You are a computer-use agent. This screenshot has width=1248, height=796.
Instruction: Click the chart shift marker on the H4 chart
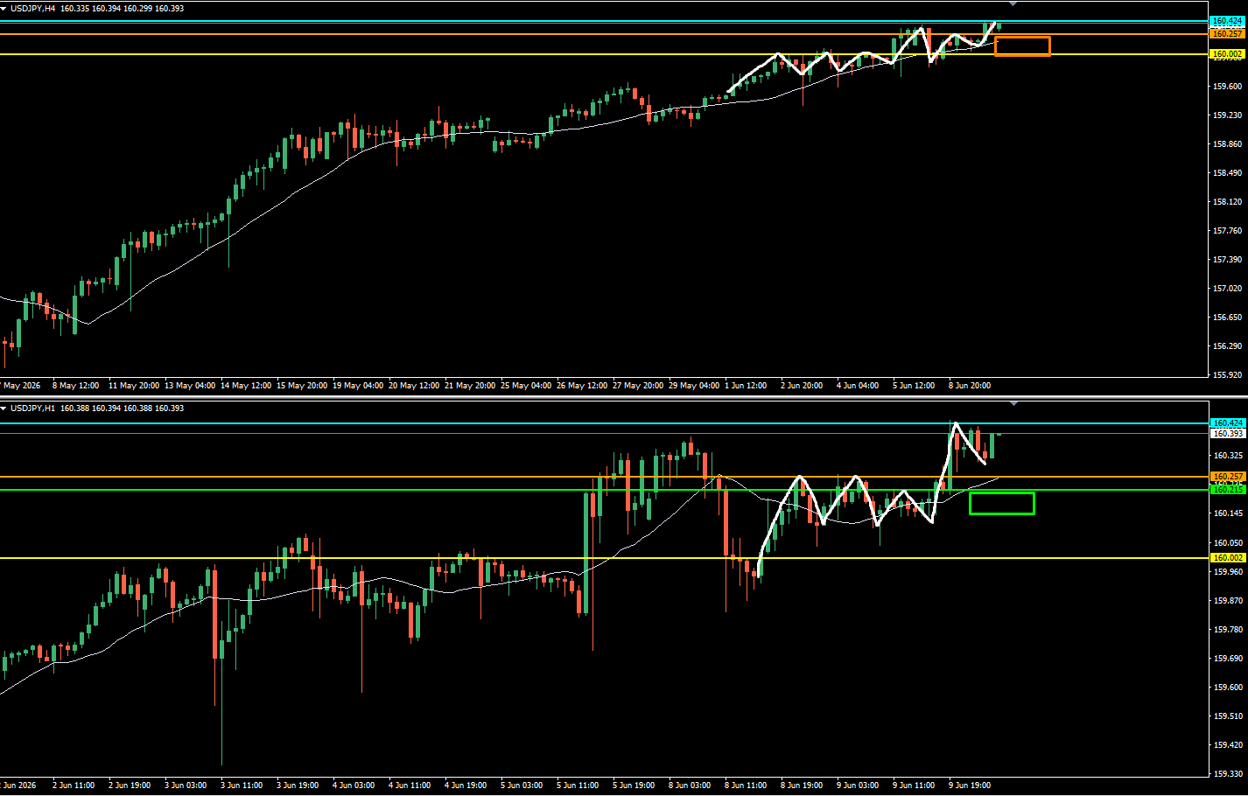coord(1013,4)
